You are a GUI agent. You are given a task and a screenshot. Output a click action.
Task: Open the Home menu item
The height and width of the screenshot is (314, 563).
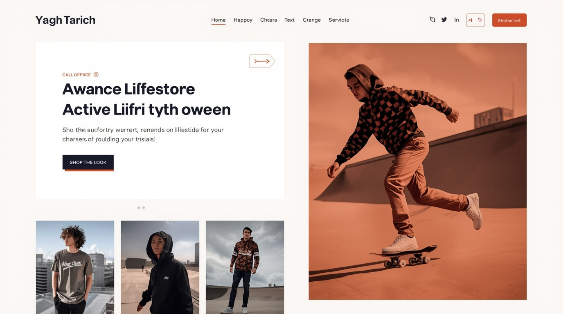218,20
